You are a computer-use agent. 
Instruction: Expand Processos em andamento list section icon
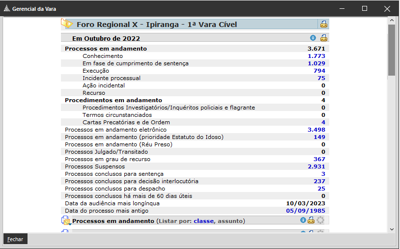(x=66, y=221)
